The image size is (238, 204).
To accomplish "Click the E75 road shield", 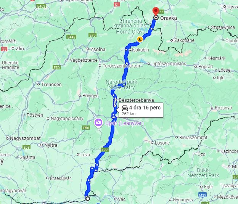I will pyautogui.click(x=92, y=35).
